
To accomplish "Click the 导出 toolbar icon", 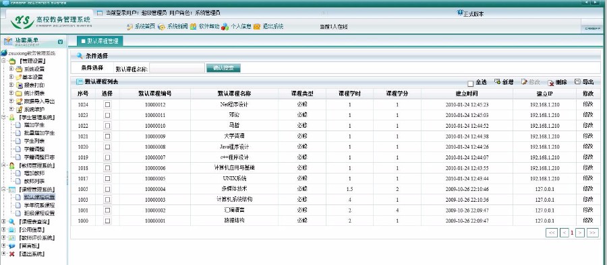I will pyautogui.click(x=577, y=82).
